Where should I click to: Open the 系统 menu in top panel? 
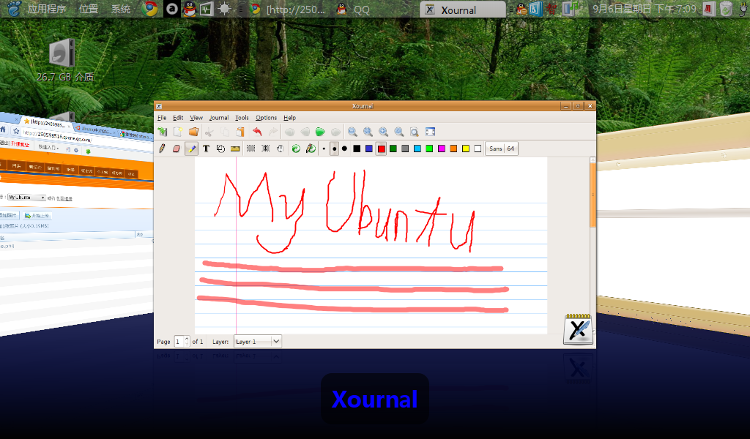click(x=121, y=9)
